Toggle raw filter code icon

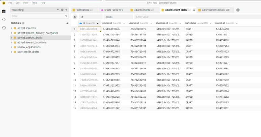click(75, 17)
